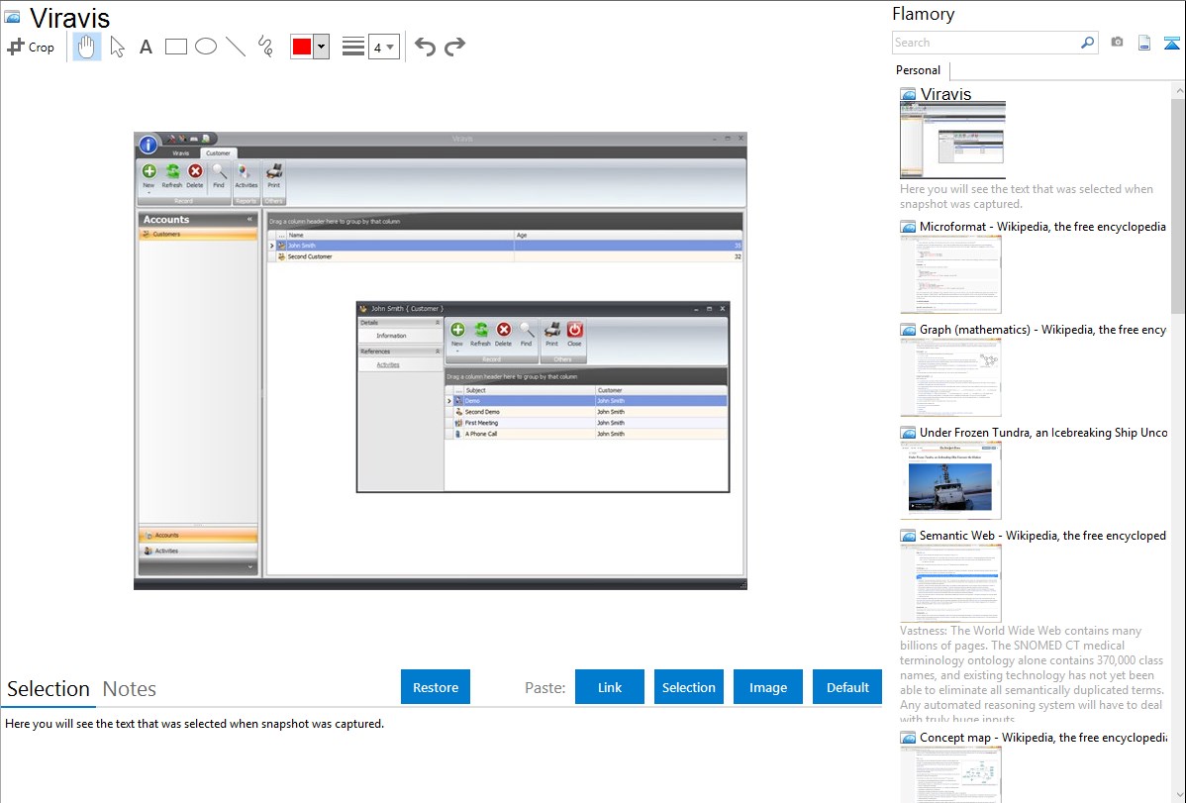Click the Under Frozen Tundra title text
Image resolution: width=1186 pixels, height=803 pixels.
(x=1043, y=432)
